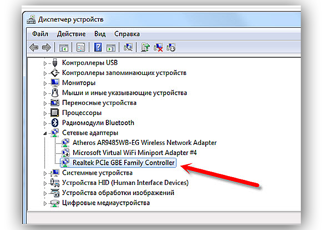
Task: Expand Контроллеры запоминающих устройств node
Action: click(45, 73)
